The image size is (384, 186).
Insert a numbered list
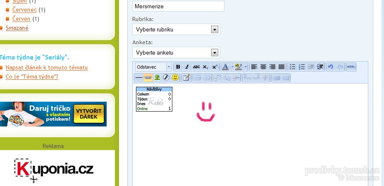pos(302,67)
